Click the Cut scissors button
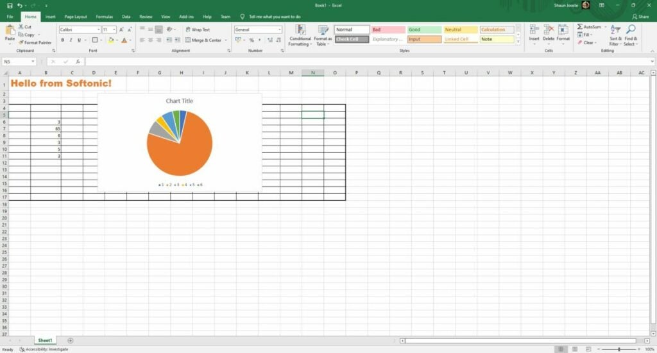This screenshot has width=657, height=353. [x=25, y=26]
